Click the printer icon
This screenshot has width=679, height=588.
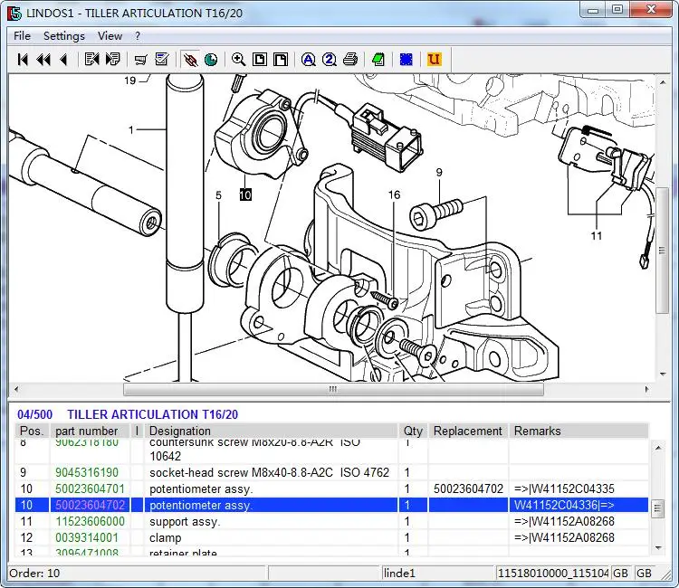click(x=350, y=60)
